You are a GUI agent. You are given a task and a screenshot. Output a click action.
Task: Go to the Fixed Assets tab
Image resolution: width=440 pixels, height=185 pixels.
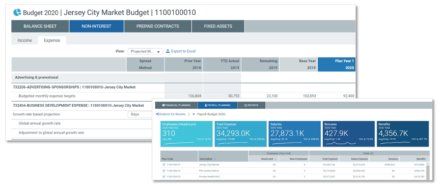pyautogui.click(x=218, y=26)
